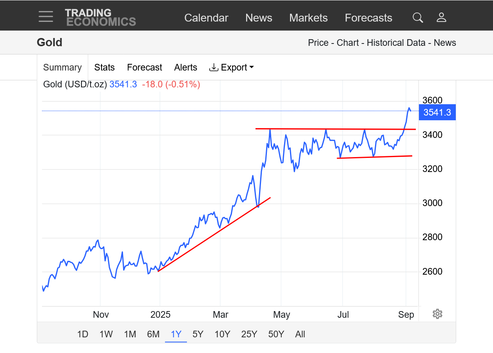This screenshot has width=493, height=353.
Task: Click the Sep date axis label
Action: point(406,315)
